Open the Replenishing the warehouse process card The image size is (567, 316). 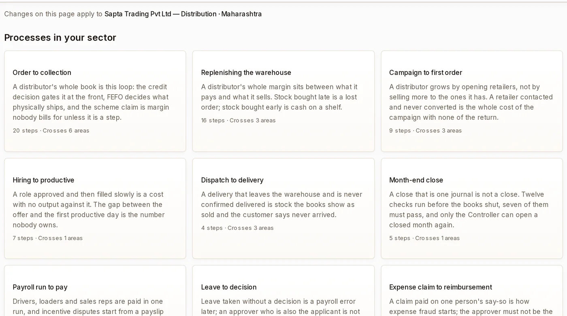pos(283,101)
